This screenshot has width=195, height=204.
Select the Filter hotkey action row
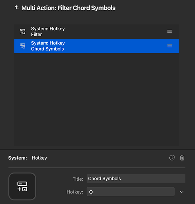97,31
